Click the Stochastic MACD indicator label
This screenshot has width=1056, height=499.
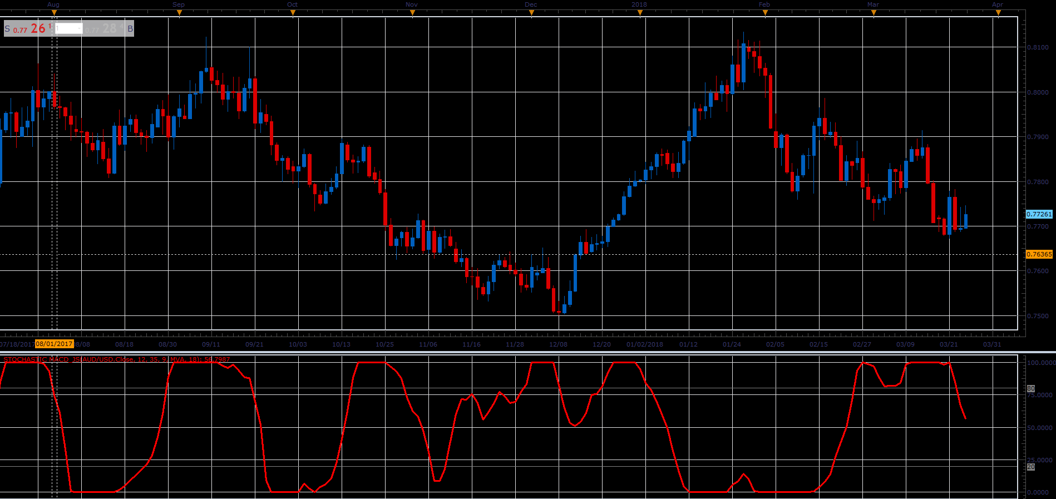[x=117, y=359]
